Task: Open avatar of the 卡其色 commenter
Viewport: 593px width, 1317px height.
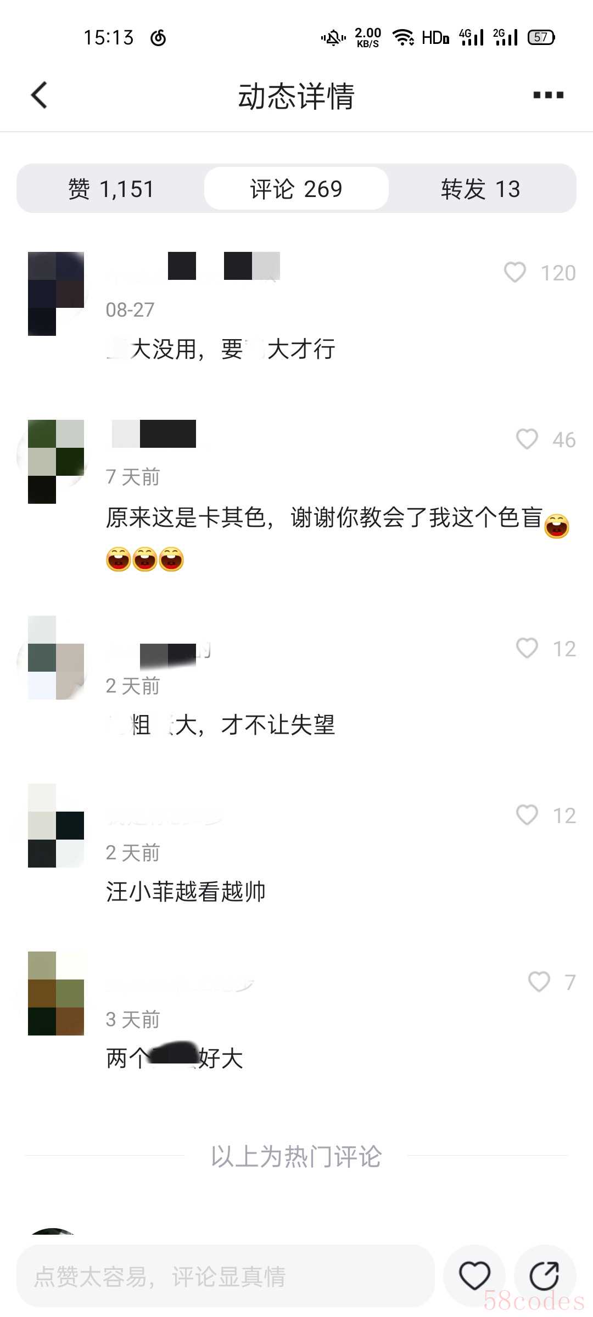Action: tap(56, 461)
